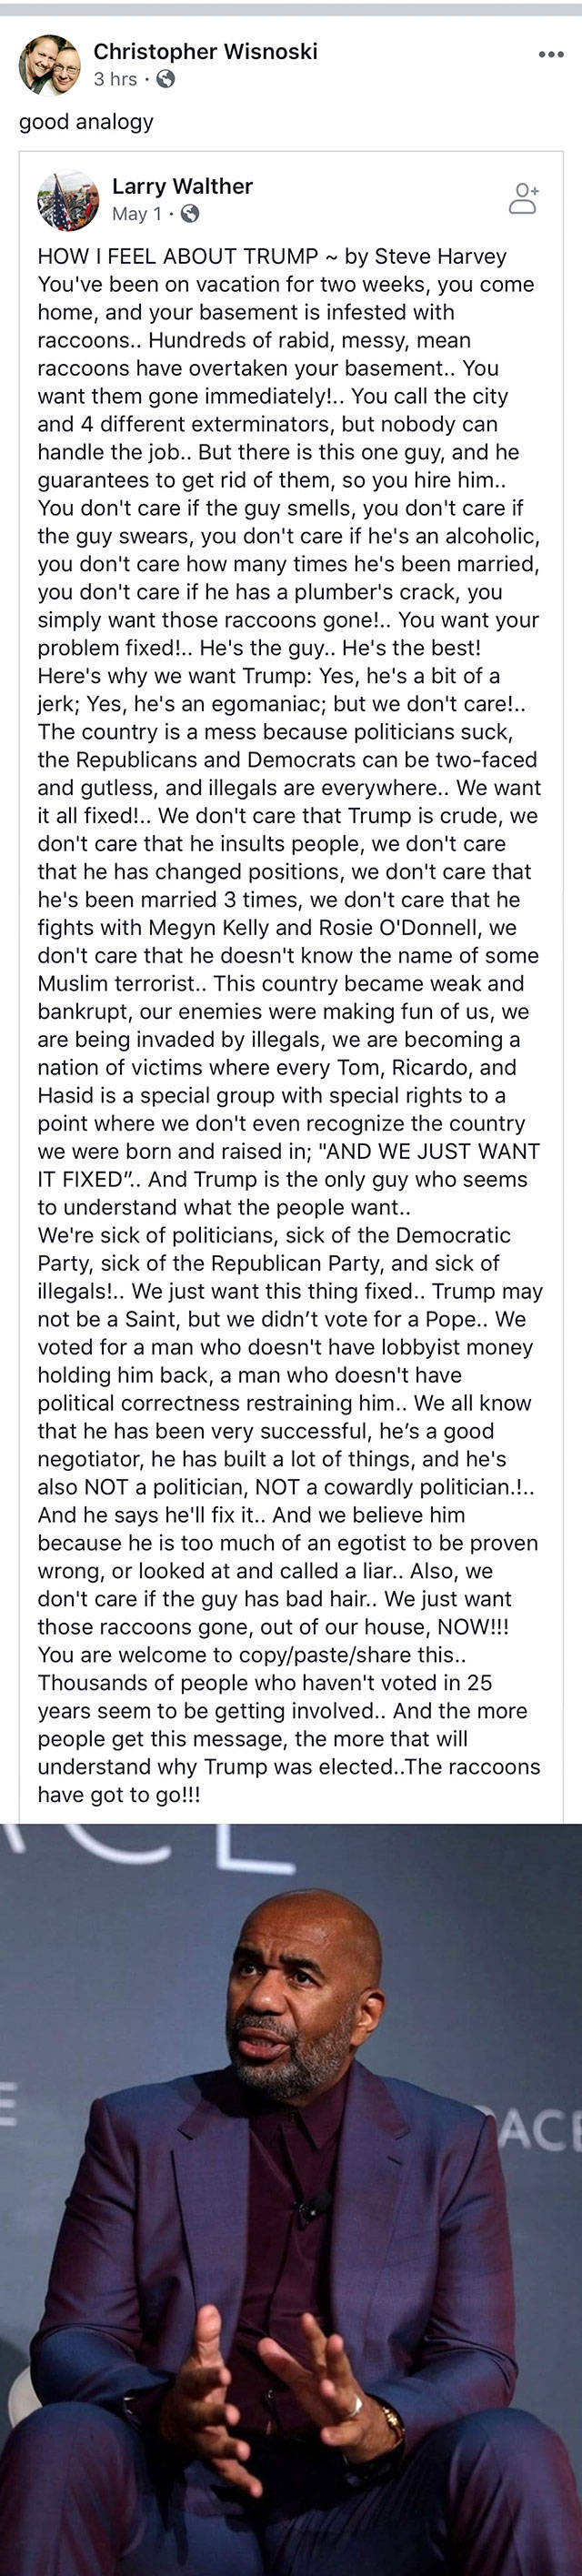Click the line "Thousands of people who haven't voted"
This screenshot has width=582, height=2576.
tap(265, 1683)
